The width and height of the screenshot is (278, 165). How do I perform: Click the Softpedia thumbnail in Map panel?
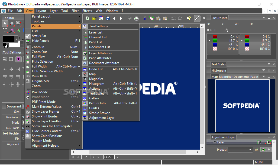coord(242,106)
